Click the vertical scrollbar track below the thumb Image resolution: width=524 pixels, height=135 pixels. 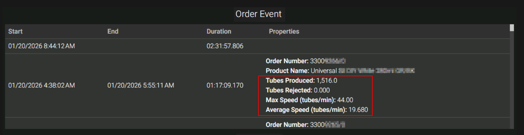point(512,81)
